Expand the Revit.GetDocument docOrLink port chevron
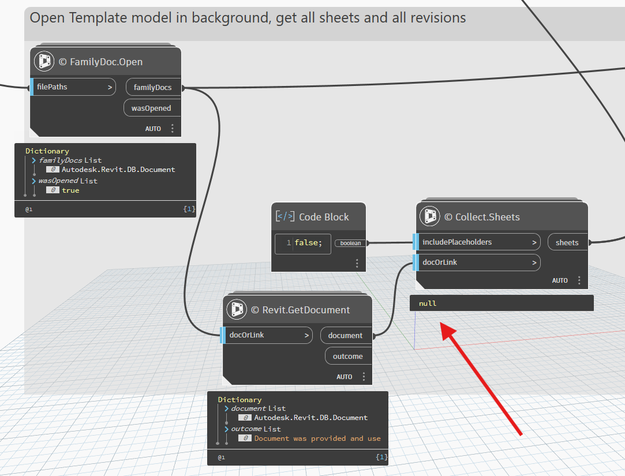The image size is (625, 476). click(306, 336)
